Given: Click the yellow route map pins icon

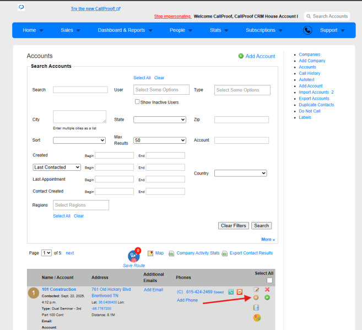Looking at the screenshot, I should pyautogui.click(x=257, y=318).
